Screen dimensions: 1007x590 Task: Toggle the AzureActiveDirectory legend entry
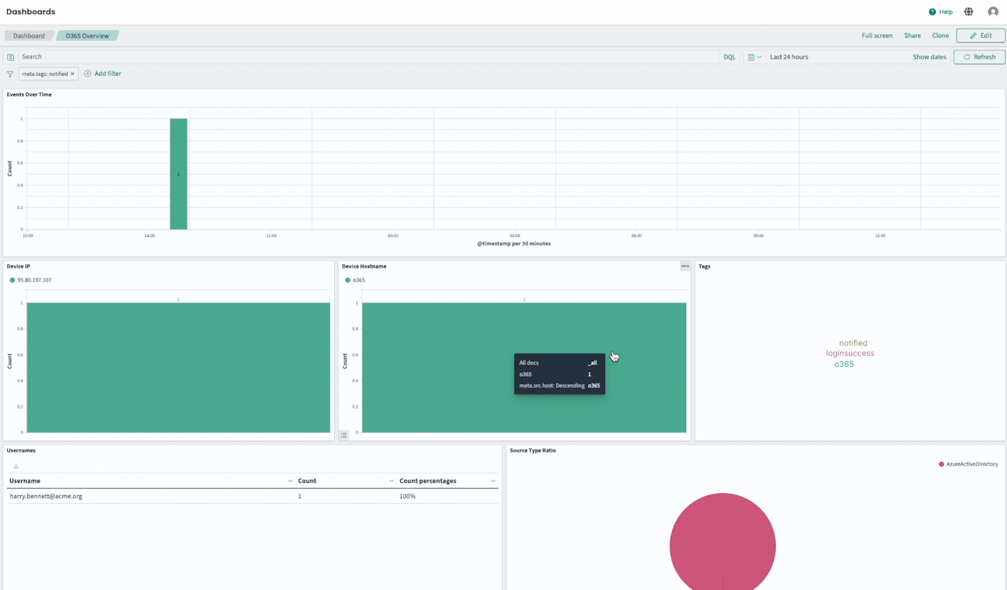click(968, 464)
